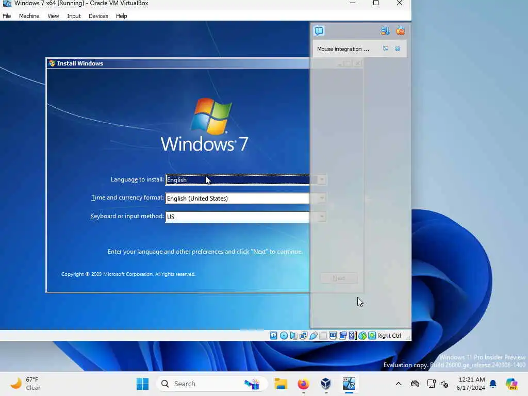
Task: Click the notification sort order icon
Action: 385,31
